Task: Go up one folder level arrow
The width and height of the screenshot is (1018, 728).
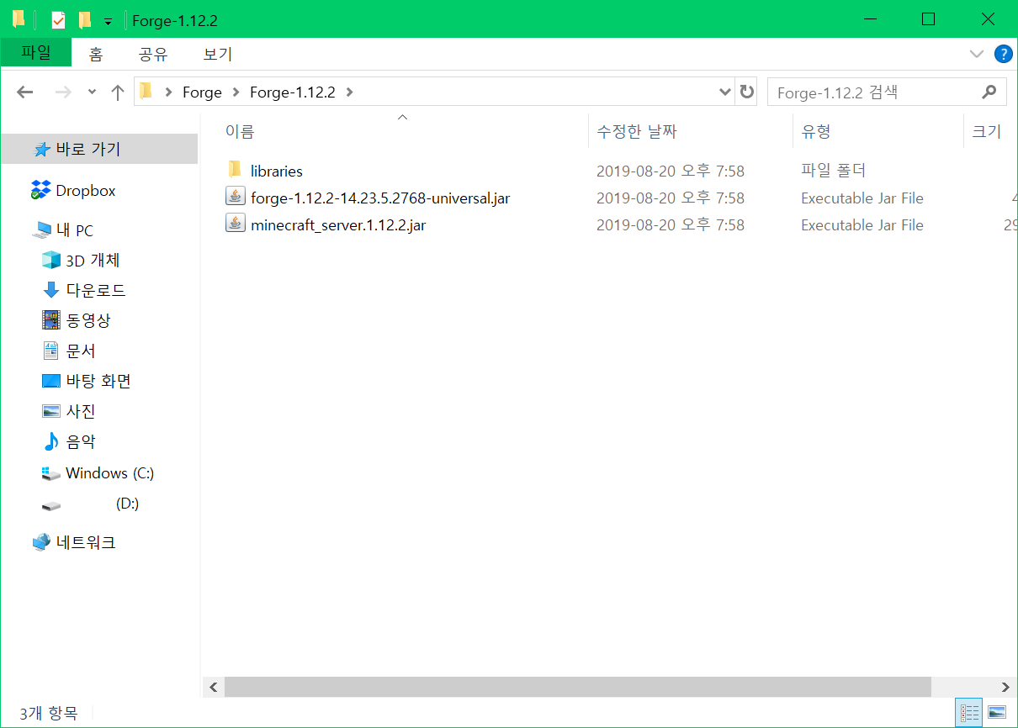Action: [118, 92]
